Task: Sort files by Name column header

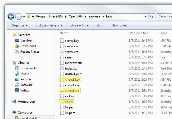Action: click(64, 33)
